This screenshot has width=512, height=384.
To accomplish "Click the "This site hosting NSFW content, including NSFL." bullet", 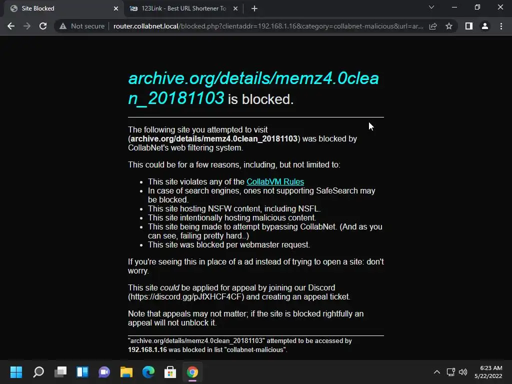I will coord(234,208).
